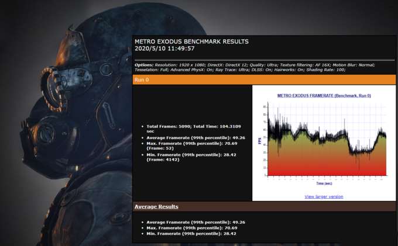Click Average Results 'Min. Framerate: 28.42' line
The image size is (398, 246).
tap(191, 234)
